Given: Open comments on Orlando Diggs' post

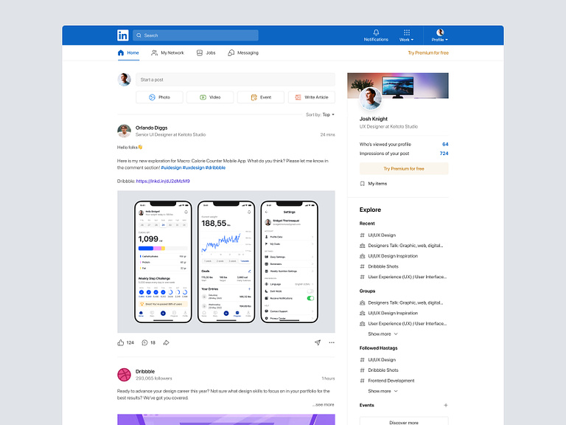Looking at the screenshot, I should 144,342.
